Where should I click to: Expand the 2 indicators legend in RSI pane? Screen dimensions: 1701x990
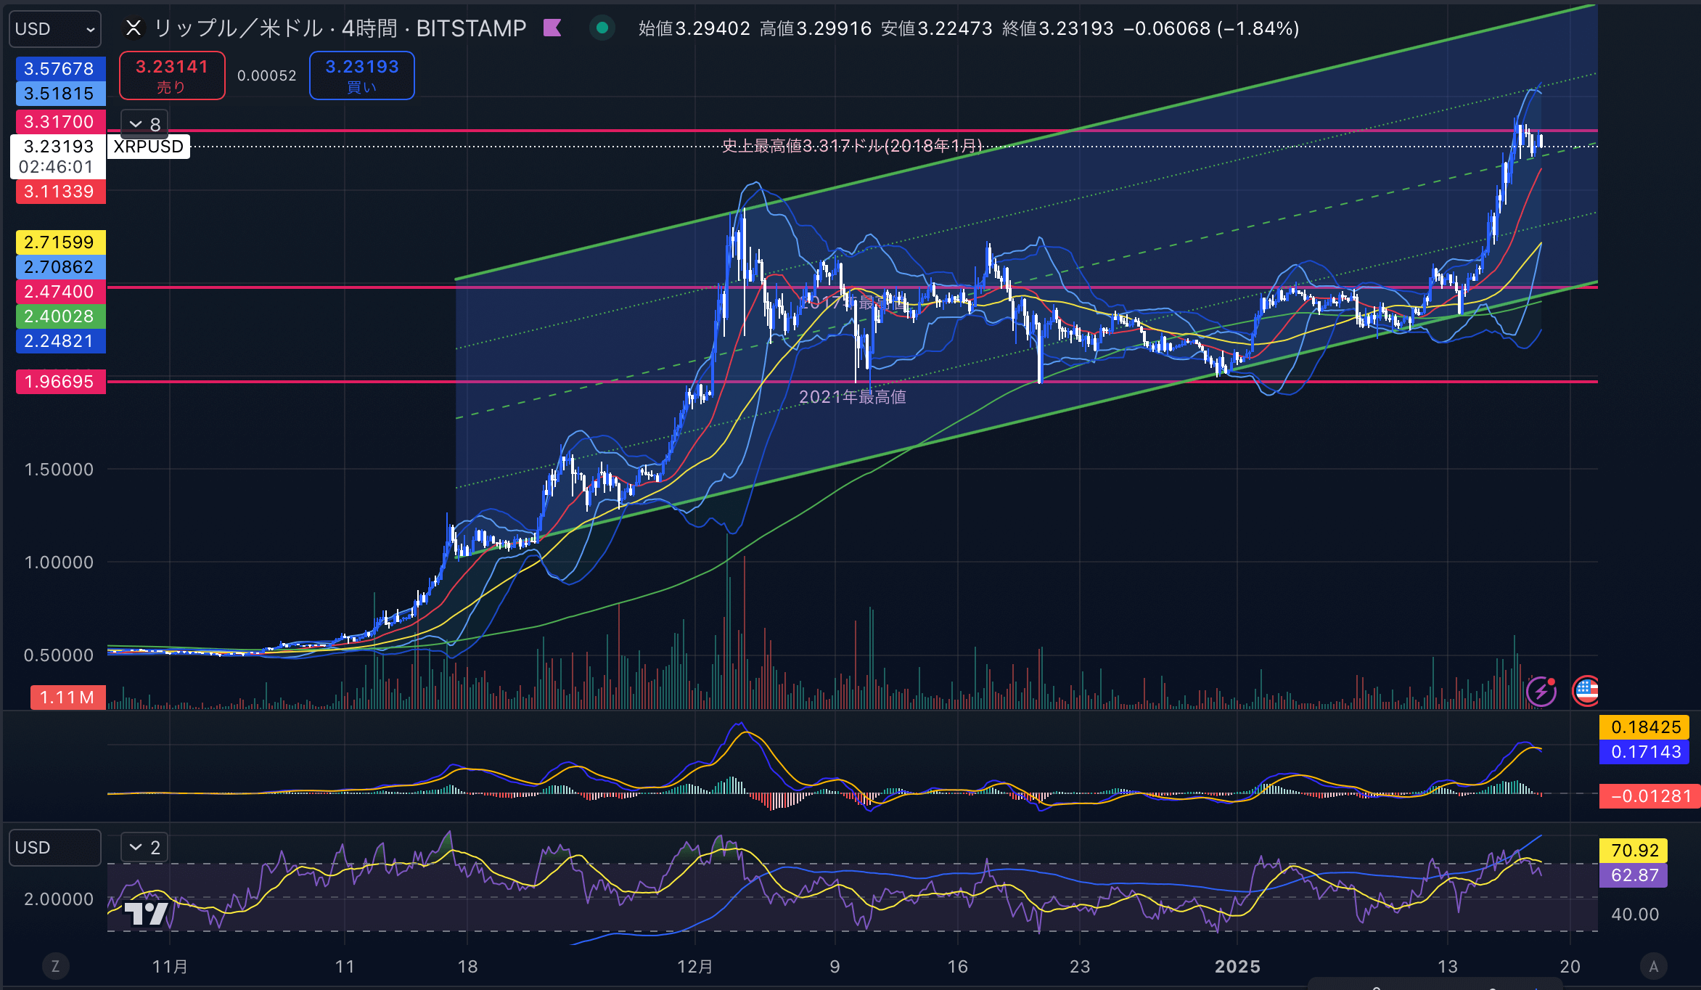[144, 847]
